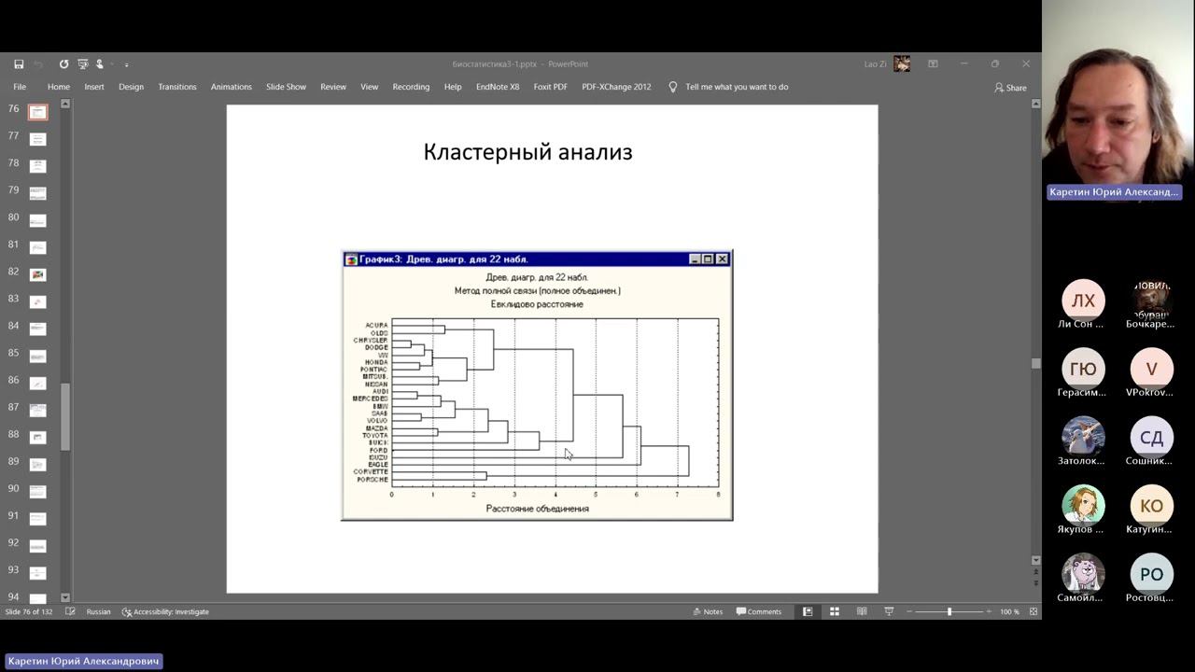The height and width of the screenshot is (672, 1195).
Task: Select slide 90 thumbnail
Action: pos(37,491)
